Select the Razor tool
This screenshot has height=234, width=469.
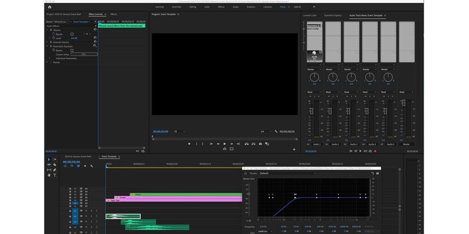pos(55,165)
